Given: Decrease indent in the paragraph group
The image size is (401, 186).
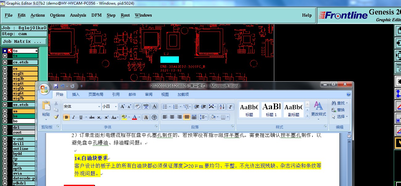Looking at the screenshot, I should pyautogui.click(x=196, y=107).
